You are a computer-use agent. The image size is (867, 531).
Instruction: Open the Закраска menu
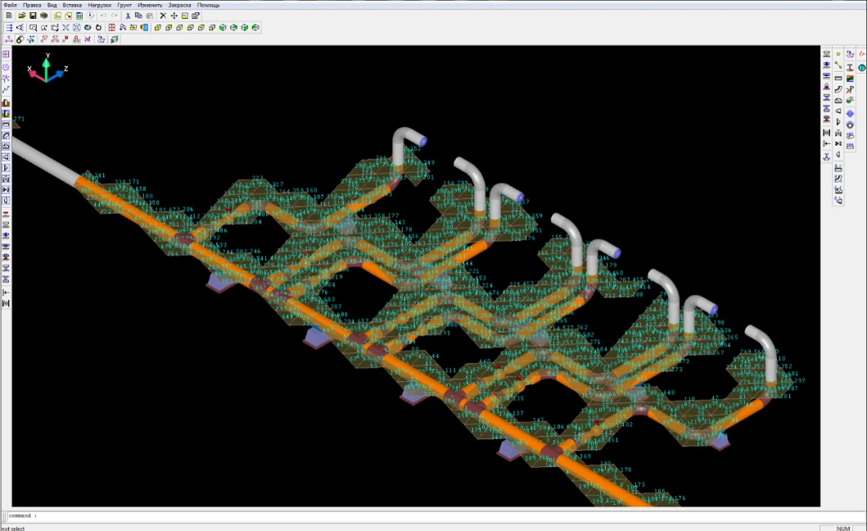179,5
